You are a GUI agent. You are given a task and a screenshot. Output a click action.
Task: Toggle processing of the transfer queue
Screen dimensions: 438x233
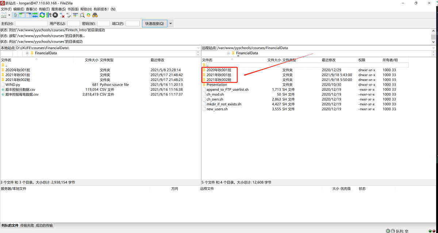[x=49, y=15]
